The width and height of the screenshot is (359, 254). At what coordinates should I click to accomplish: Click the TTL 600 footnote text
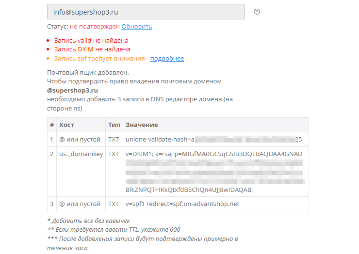[x=114, y=230]
